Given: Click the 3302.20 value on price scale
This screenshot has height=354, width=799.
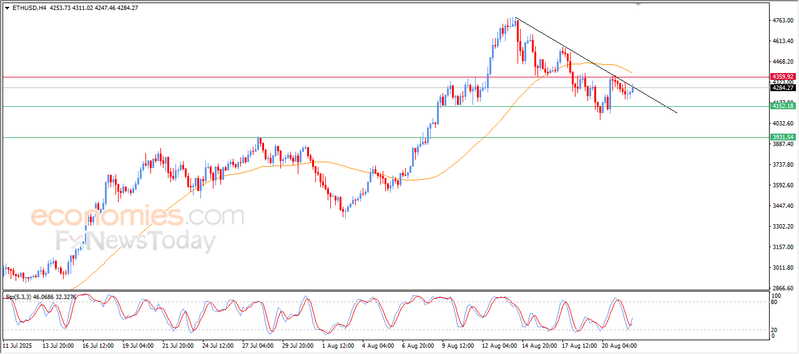Looking at the screenshot, I should 782,227.
